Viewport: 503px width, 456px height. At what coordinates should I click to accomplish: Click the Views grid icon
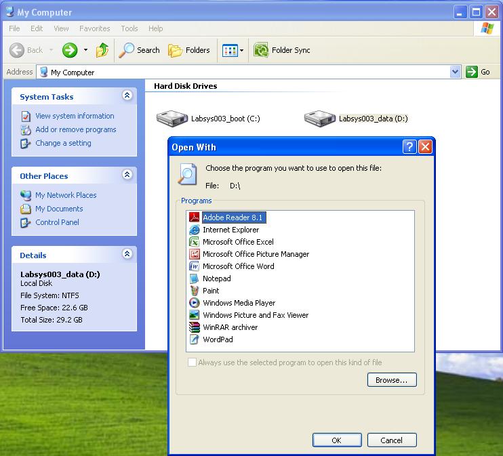coord(230,50)
